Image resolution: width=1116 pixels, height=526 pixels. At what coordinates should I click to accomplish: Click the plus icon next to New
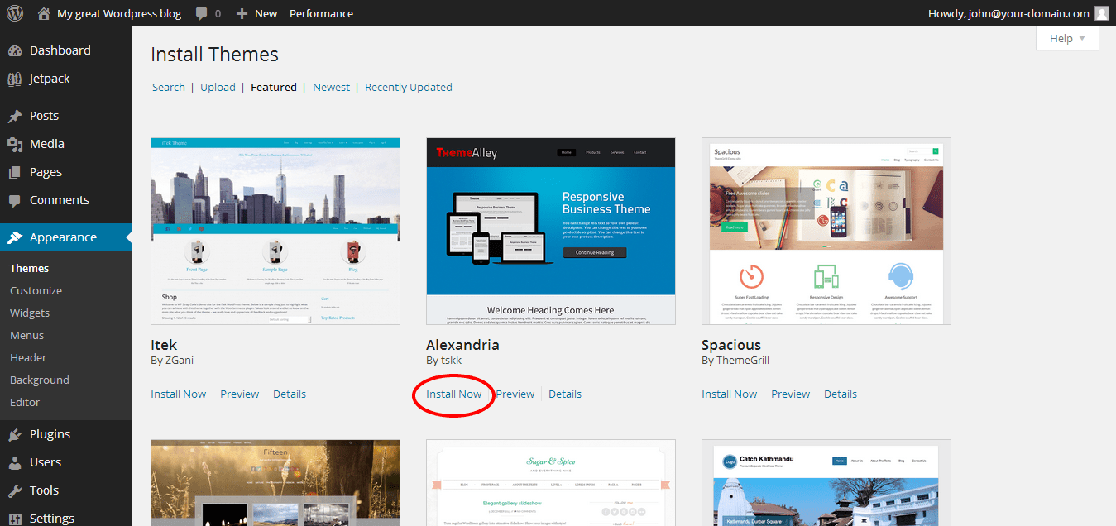(x=242, y=13)
